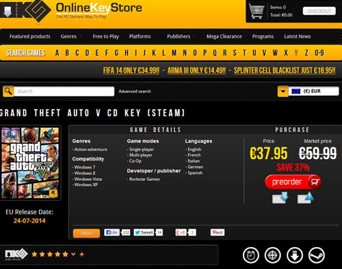Click the Grand Theft Auto V cover image
Screen dimensions: 342x269
pos(30,162)
